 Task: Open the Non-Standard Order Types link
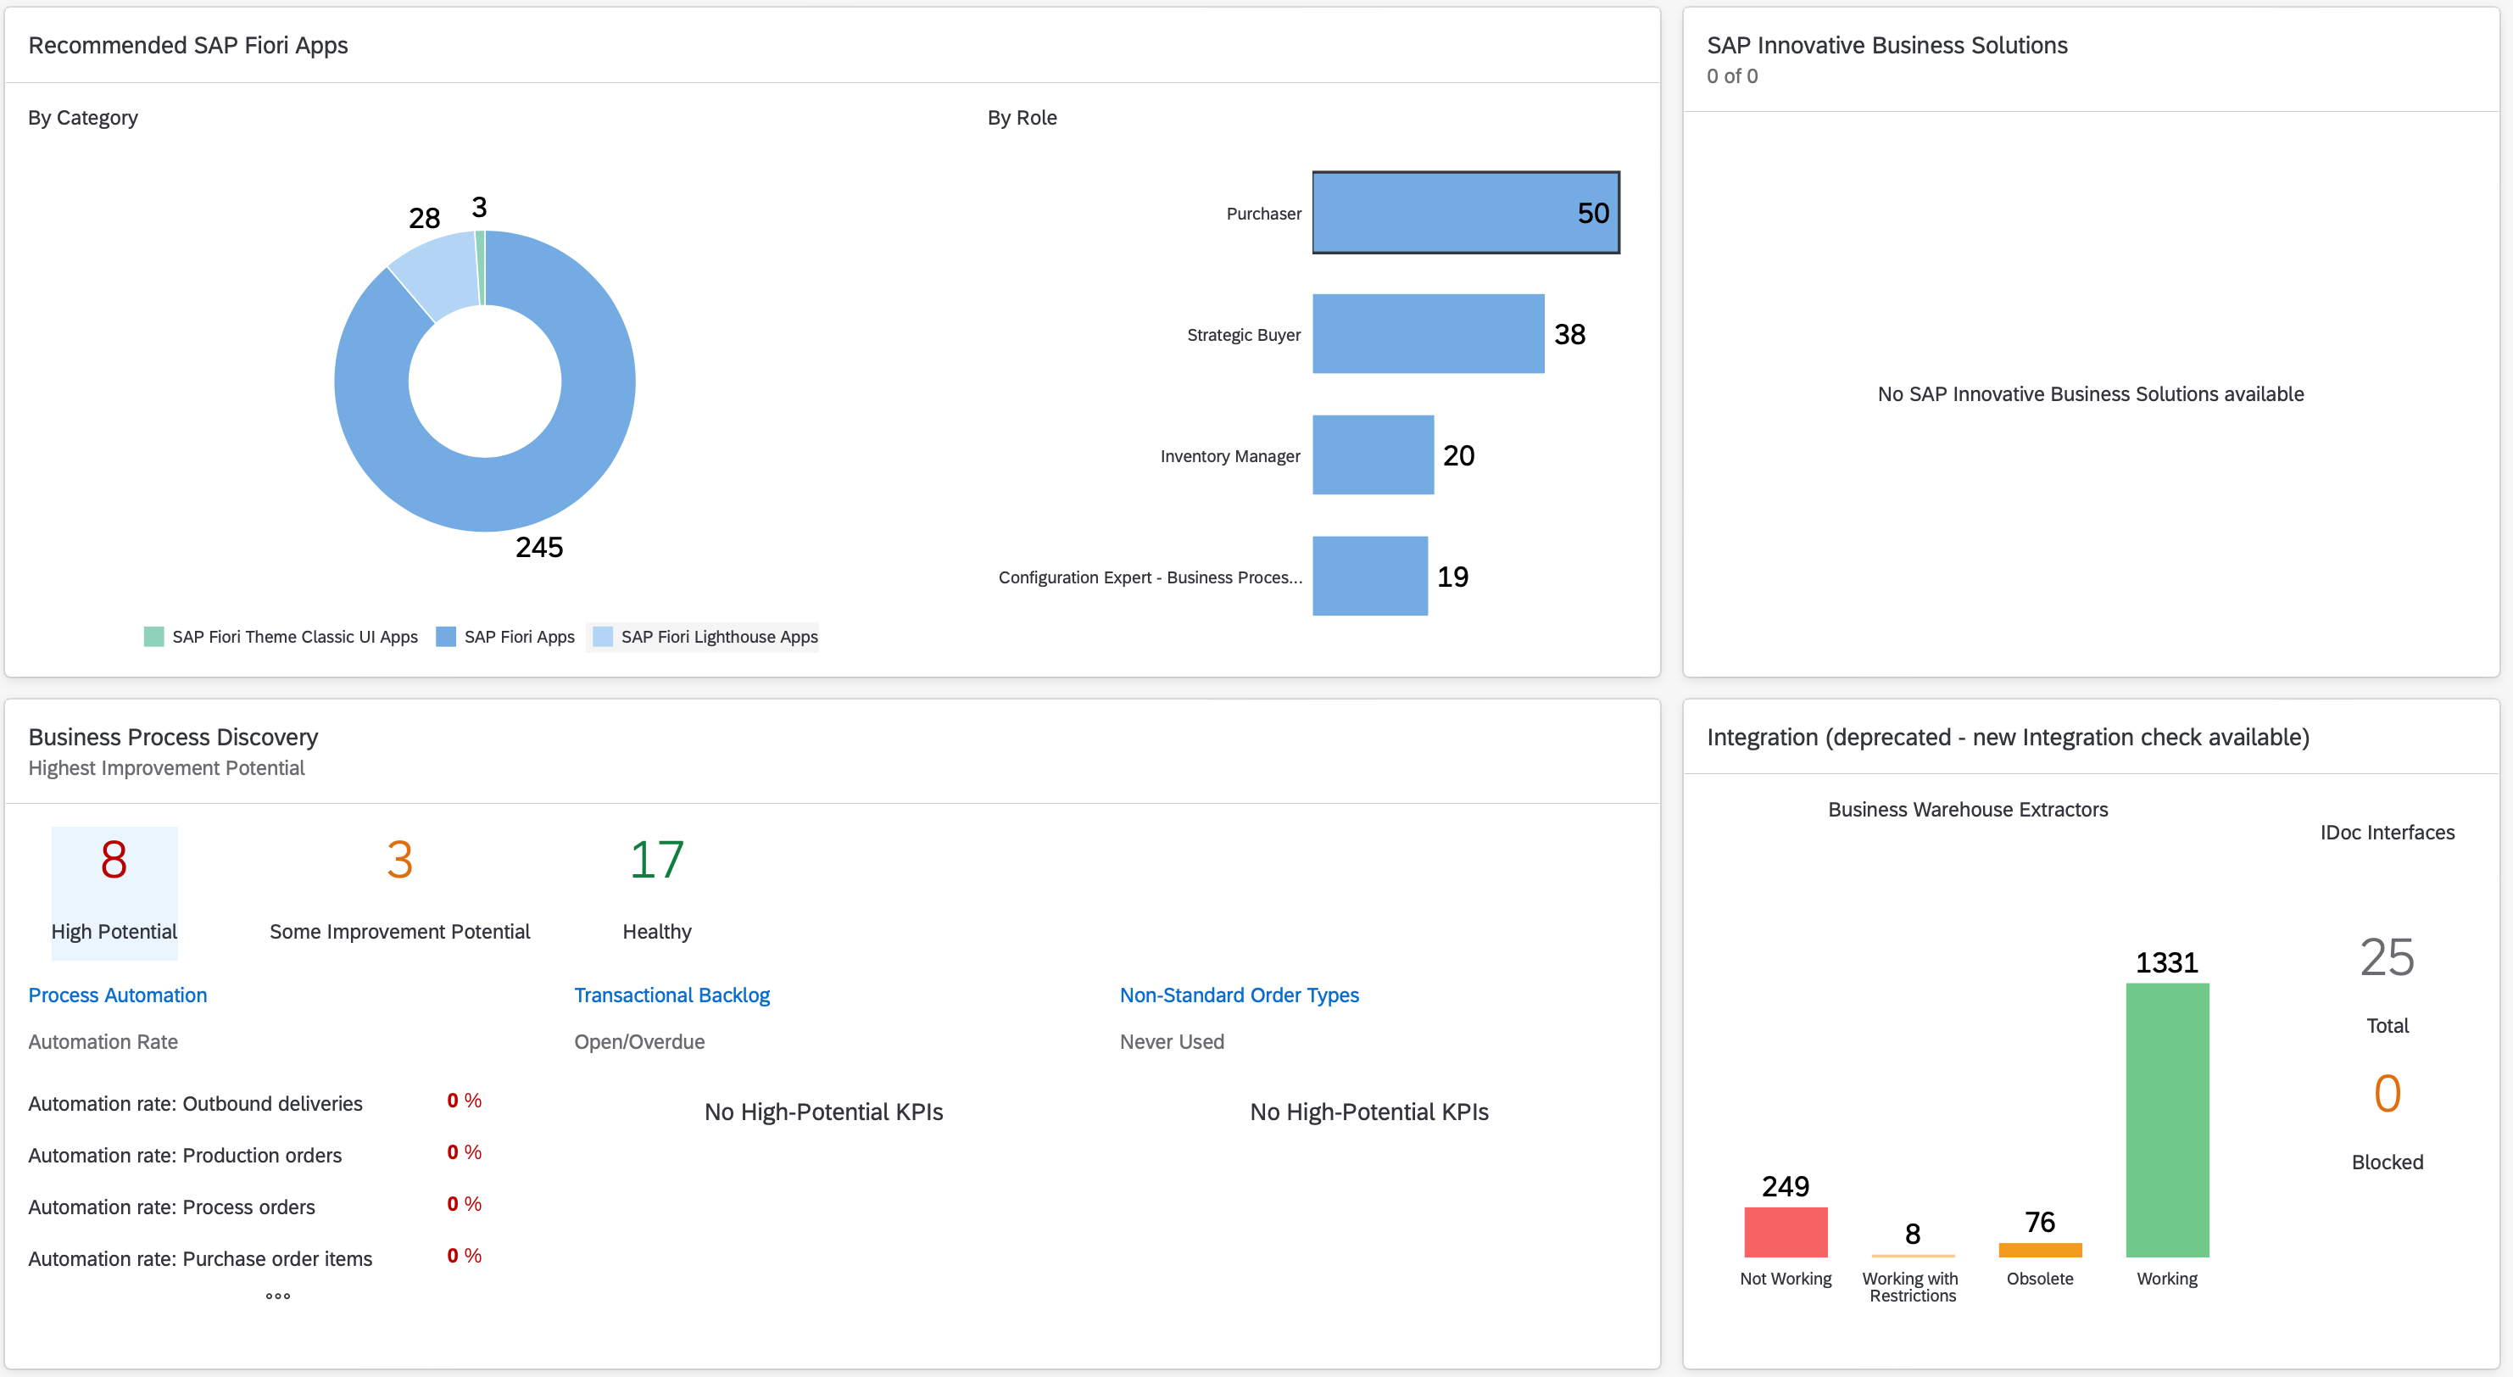1239,995
